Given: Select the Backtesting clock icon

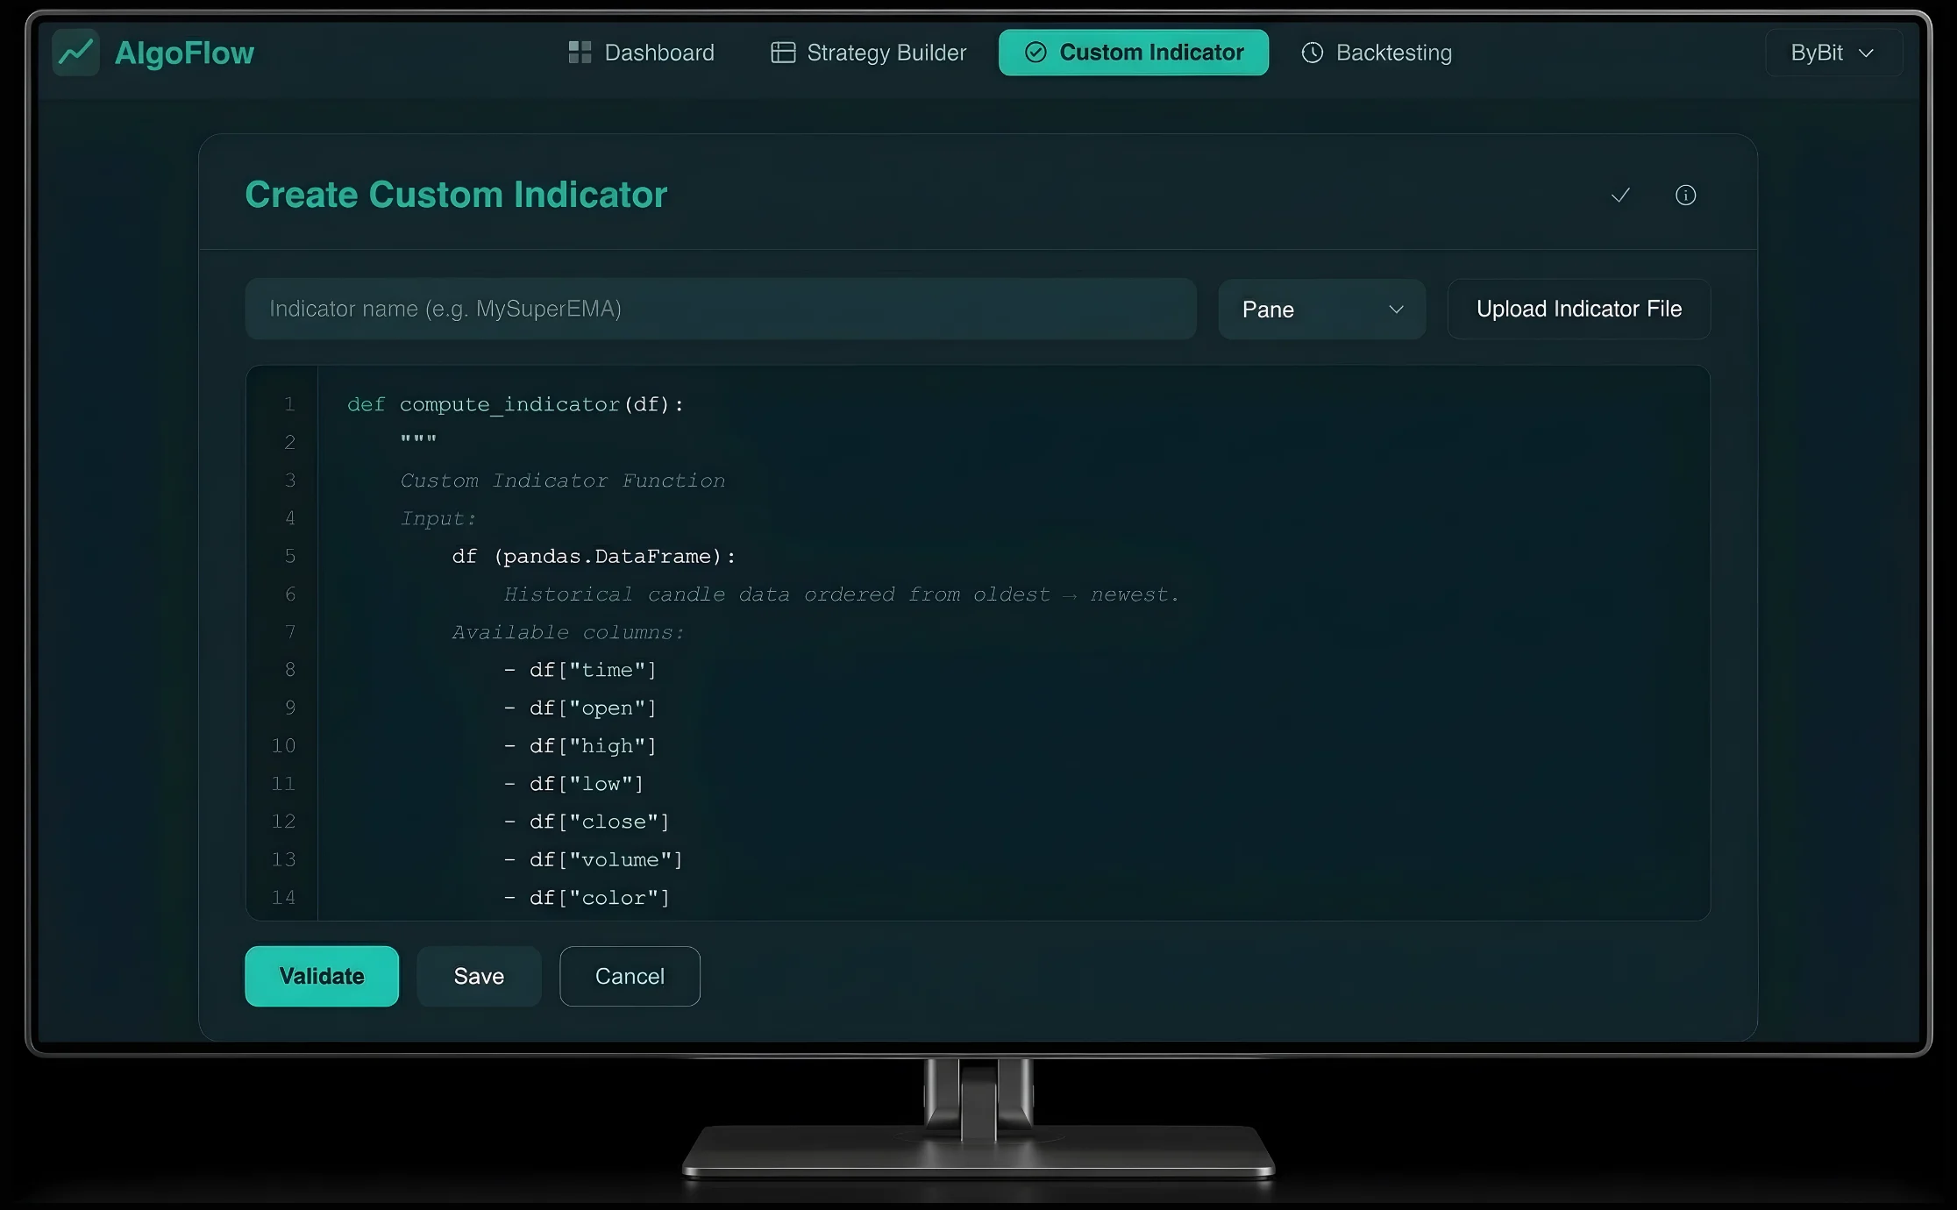Looking at the screenshot, I should [1312, 53].
